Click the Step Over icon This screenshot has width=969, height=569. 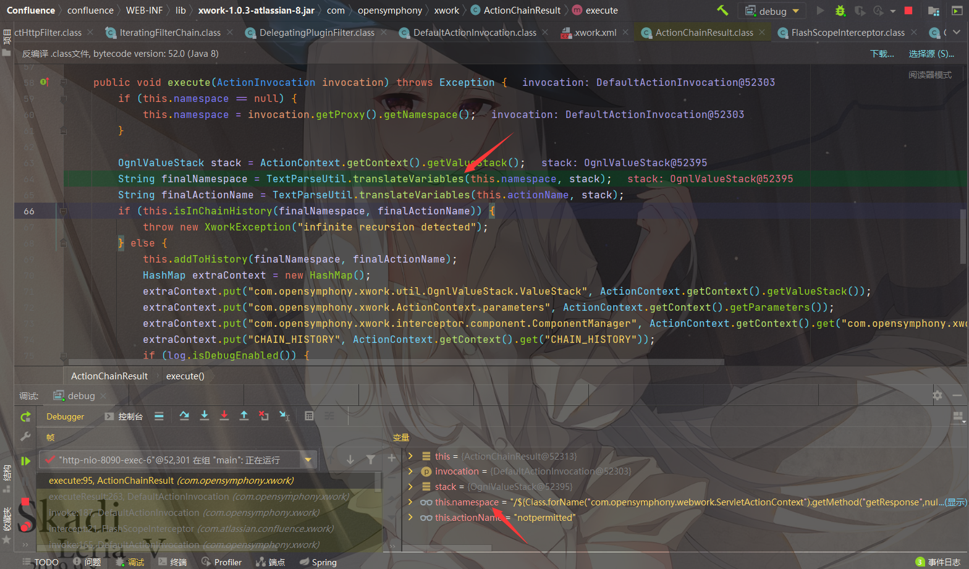pos(184,416)
